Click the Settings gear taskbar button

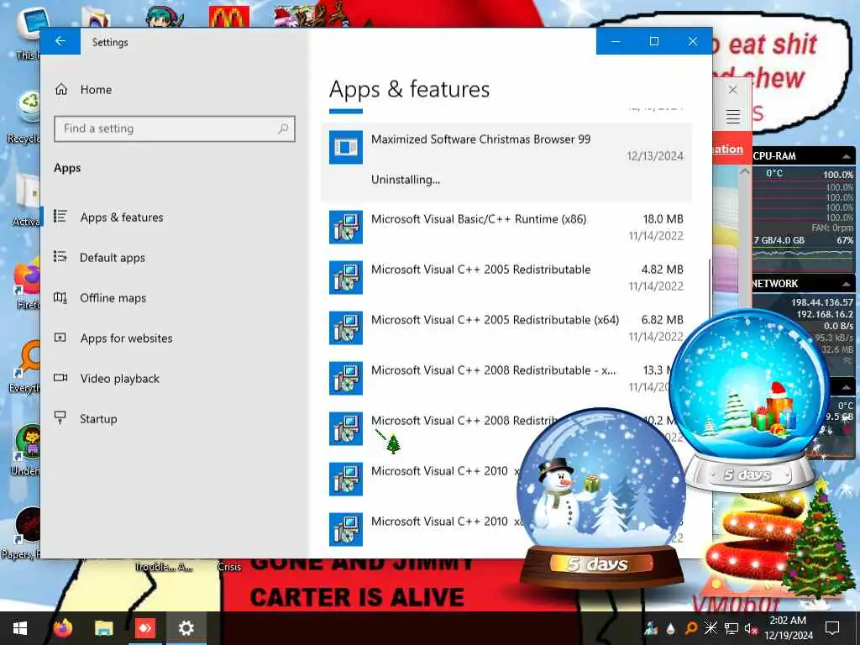pyautogui.click(x=186, y=628)
